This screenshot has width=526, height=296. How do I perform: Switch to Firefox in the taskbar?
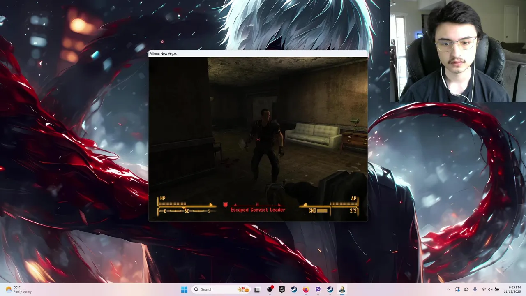coord(306,289)
